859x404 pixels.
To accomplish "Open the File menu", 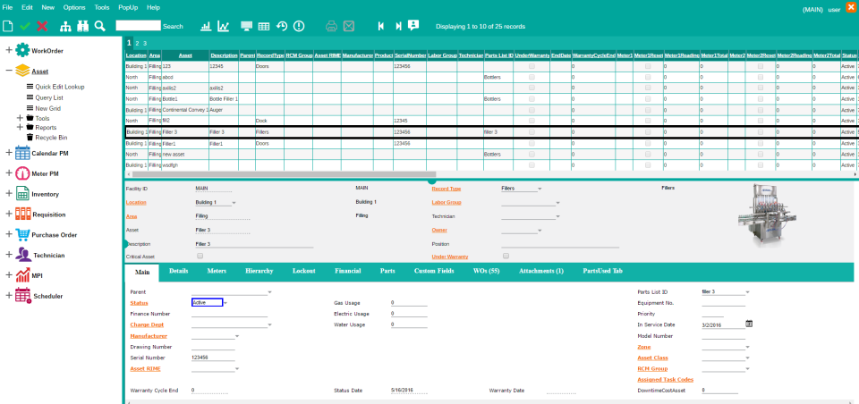I will point(8,8).
